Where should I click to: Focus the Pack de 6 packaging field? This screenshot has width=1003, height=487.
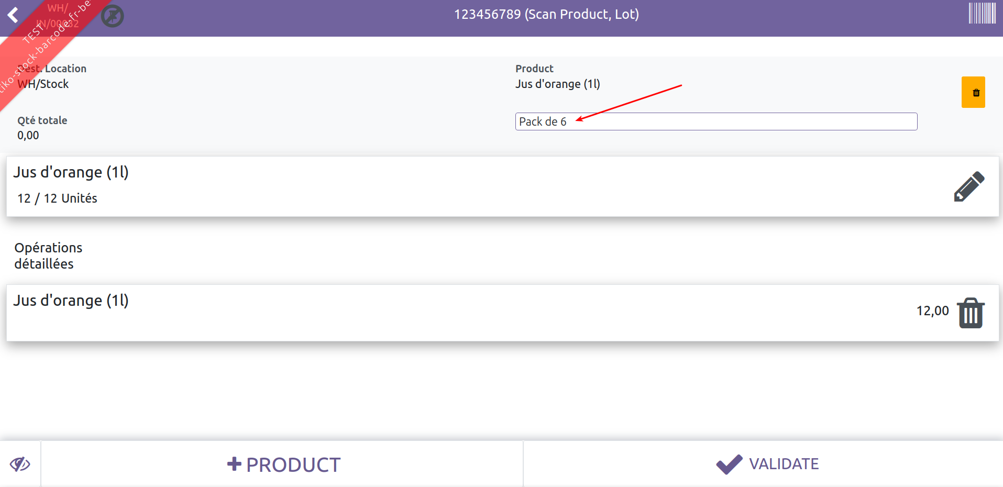716,121
